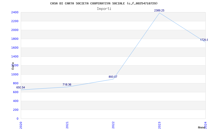Select the 2389.25 data label

pyautogui.click(x=159, y=10)
